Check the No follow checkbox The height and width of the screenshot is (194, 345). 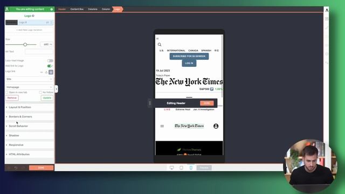pos(40,92)
